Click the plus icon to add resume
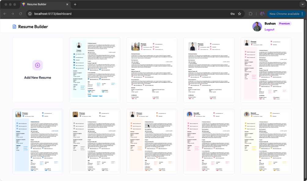 coord(37,65)
